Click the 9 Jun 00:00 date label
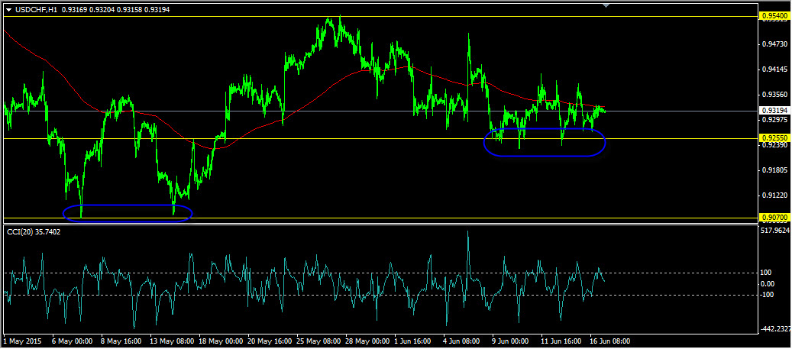 pos(509,341)
